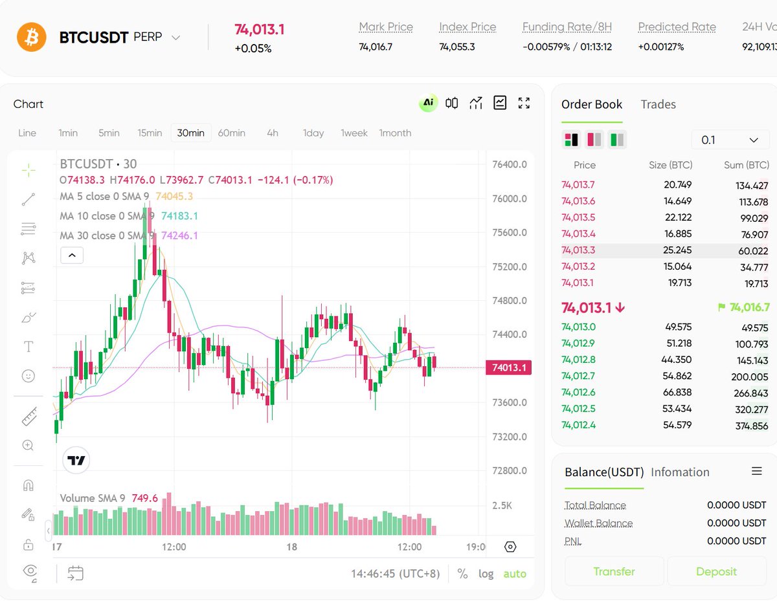Image resolution: width=777 pixels, height=601 pixels.
Task: Show buy orders only in order book
Action: click(616, 139)
